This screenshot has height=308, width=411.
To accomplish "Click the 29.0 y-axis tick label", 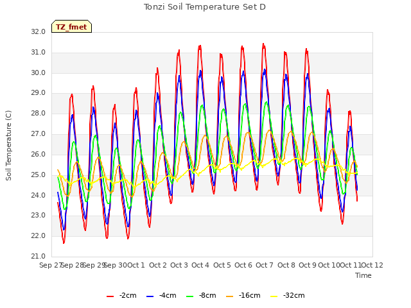I will click(39, 93).
